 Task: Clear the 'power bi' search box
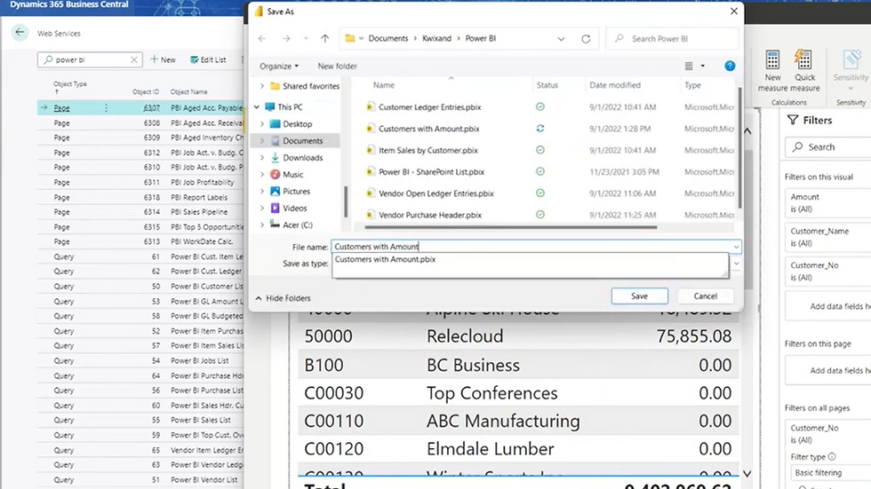point(134,59)
